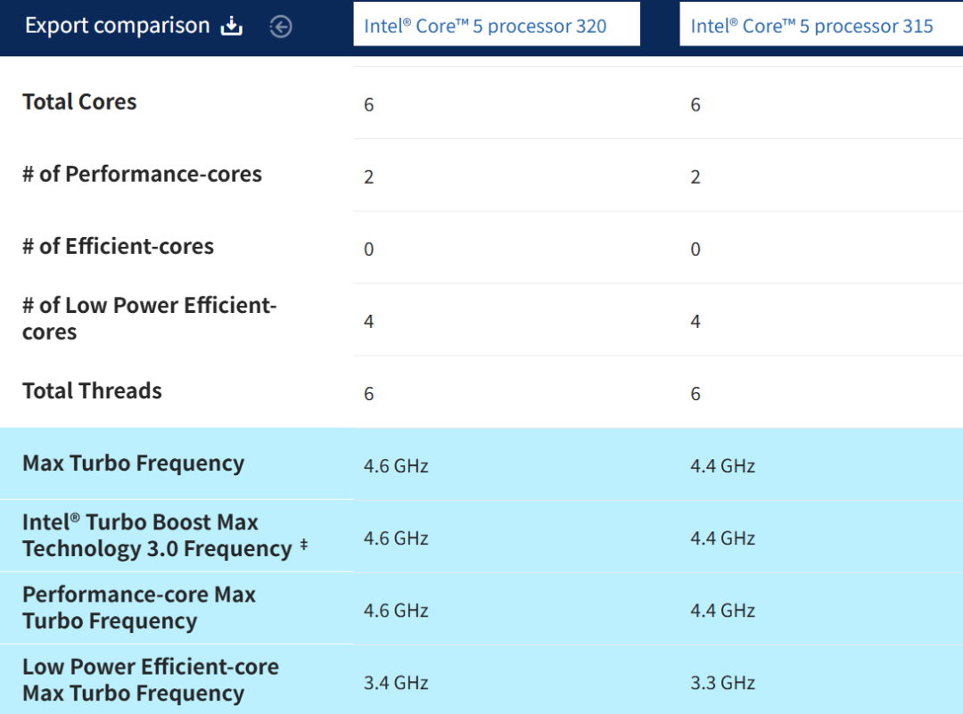963x714 pixels.
Task: Select Intel Turbo Boost Max Technology 3.0 label
Action: tap(158, 536)
